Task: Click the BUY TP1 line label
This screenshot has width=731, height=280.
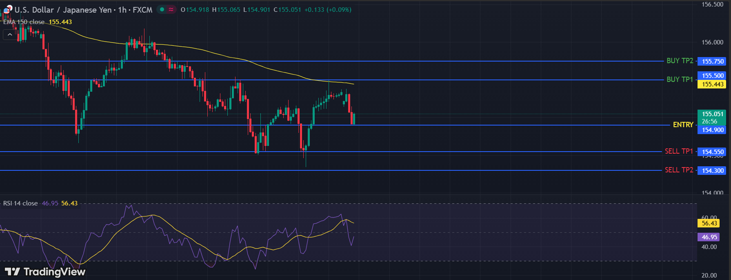Action: pyautogui.click(x=680, y=79)
